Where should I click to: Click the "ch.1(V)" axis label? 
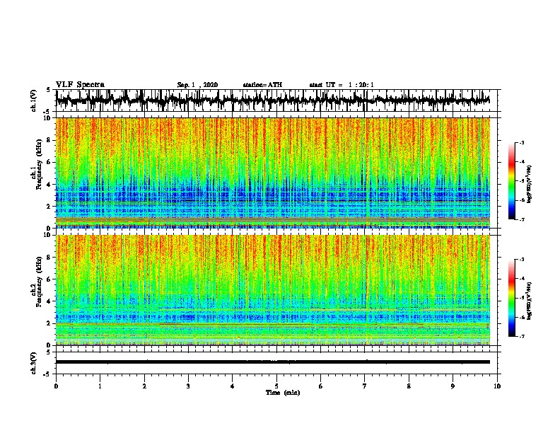click(x=34, y=100)
